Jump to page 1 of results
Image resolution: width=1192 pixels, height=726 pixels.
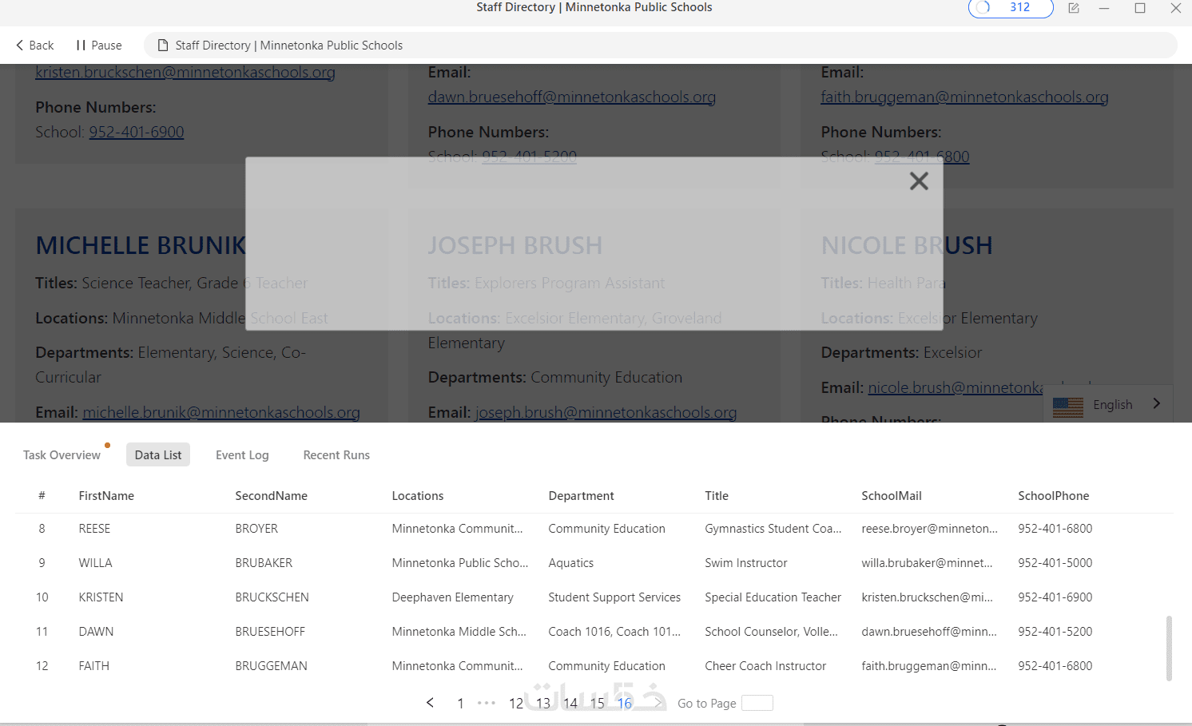(x=460, y=703)
